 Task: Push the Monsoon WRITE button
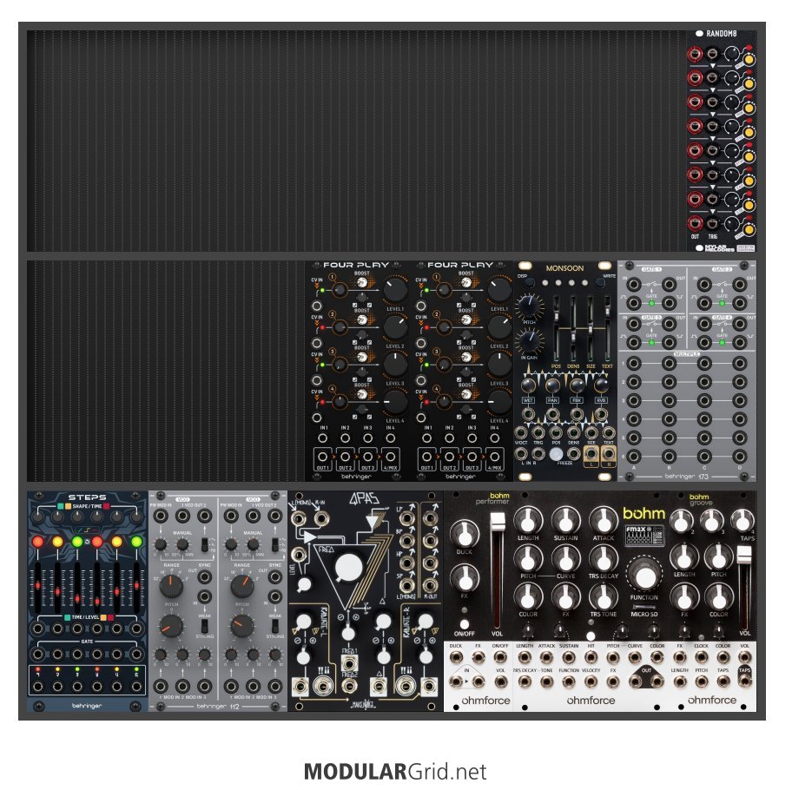click(x=600, y=283)
